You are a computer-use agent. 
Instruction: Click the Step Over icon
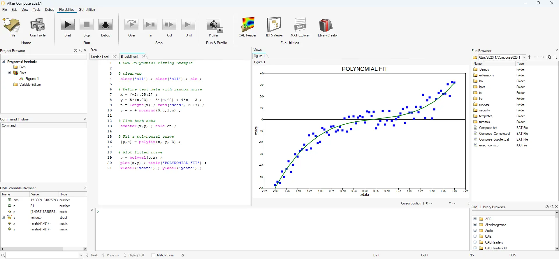pos(131,25)
